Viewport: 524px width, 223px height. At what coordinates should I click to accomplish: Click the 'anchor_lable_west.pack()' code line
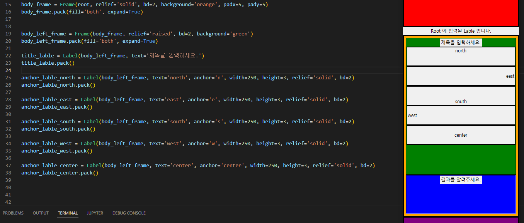[57, 151]
